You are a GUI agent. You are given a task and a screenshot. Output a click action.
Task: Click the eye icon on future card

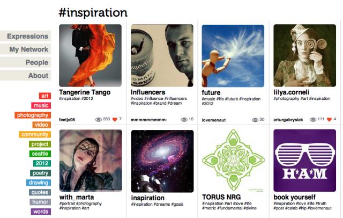point(255,120)
